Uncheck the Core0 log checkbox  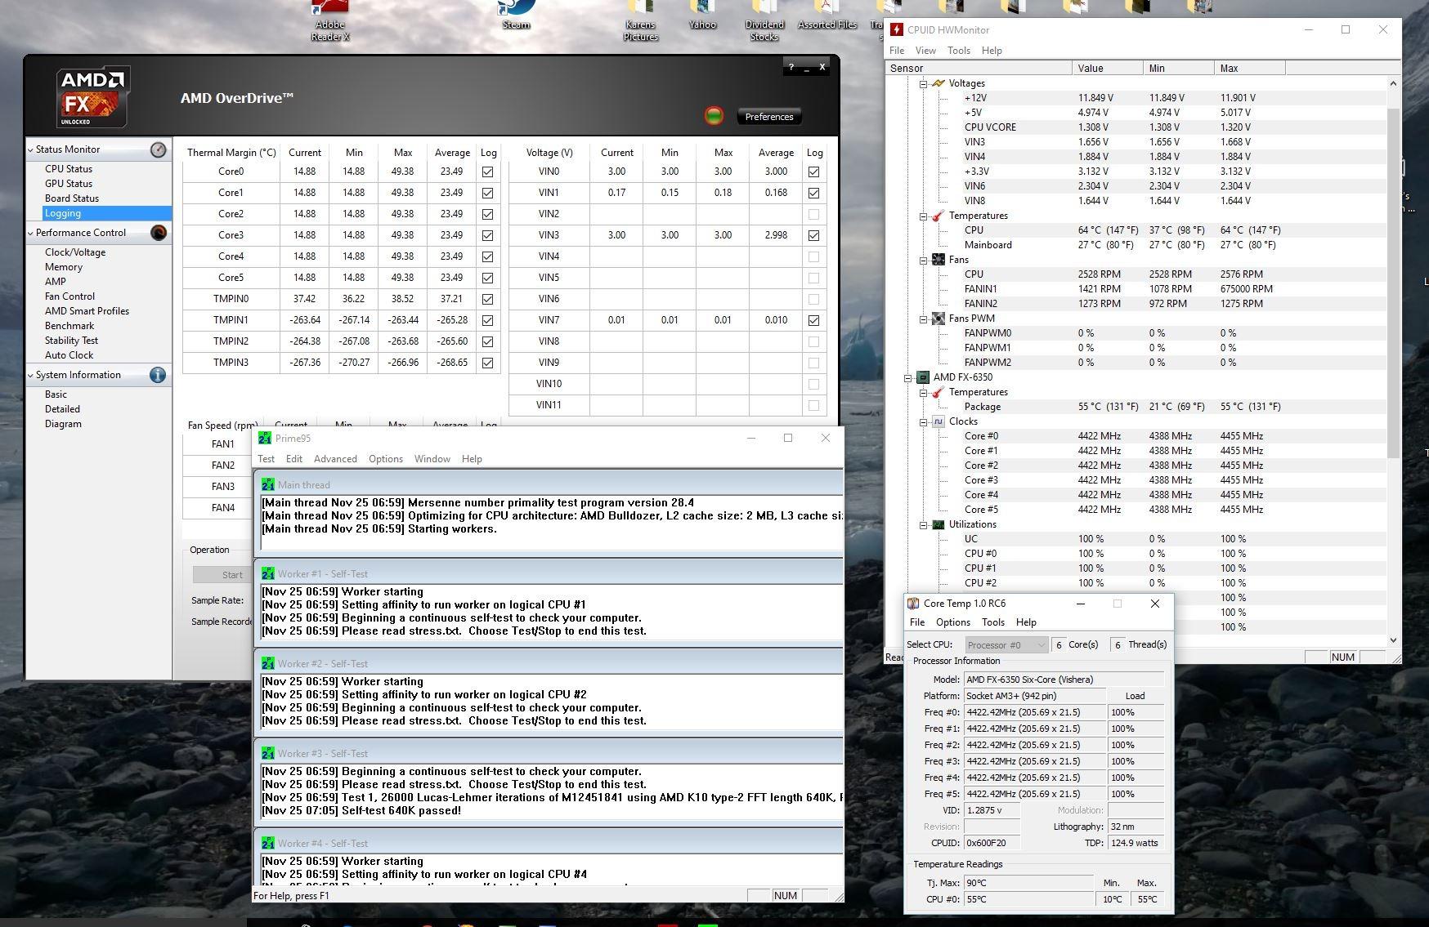488,172
